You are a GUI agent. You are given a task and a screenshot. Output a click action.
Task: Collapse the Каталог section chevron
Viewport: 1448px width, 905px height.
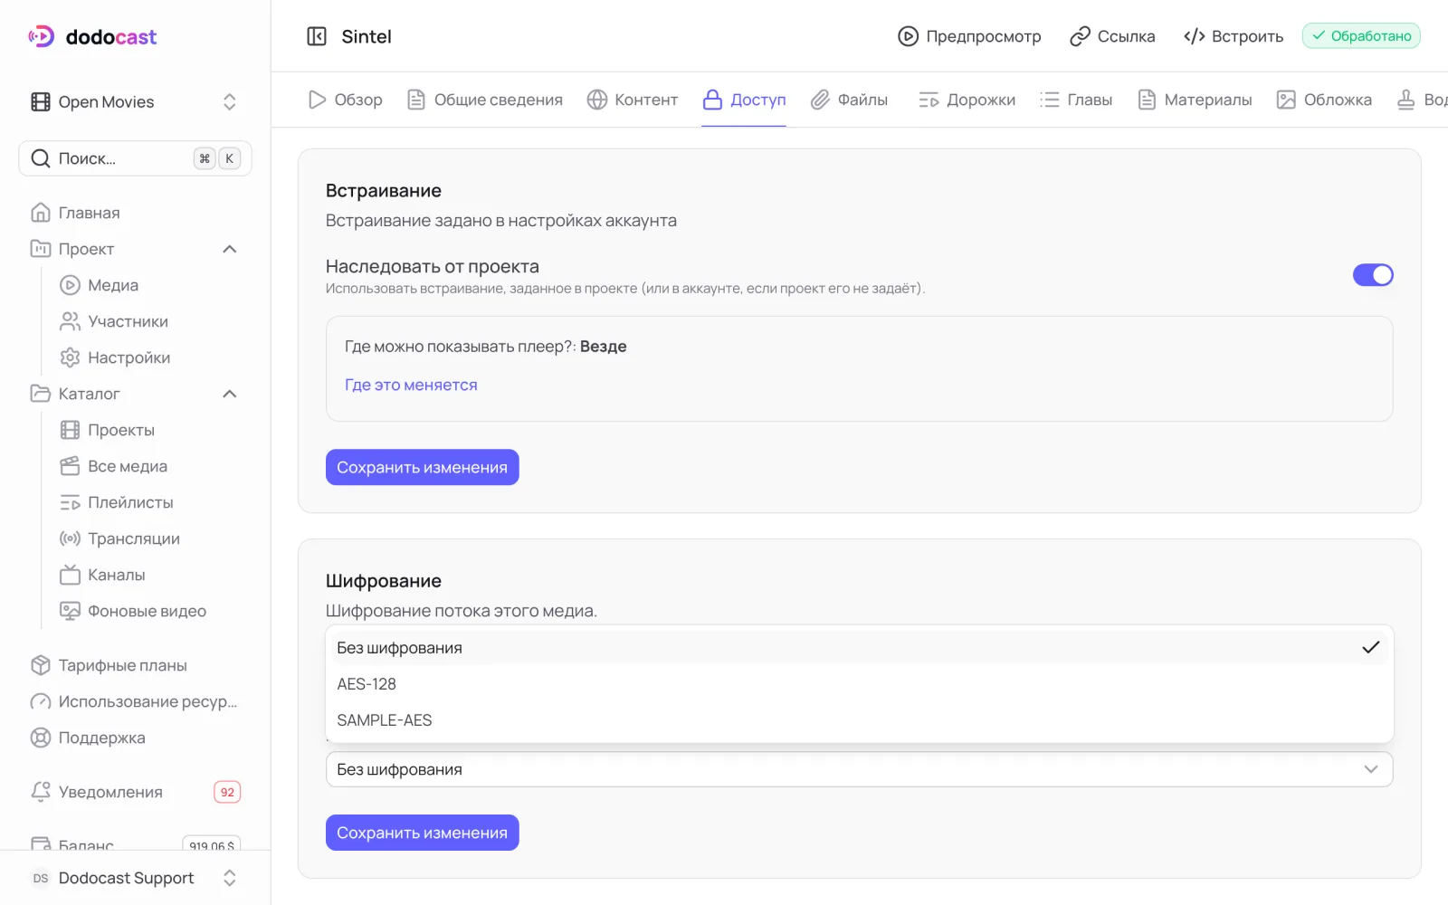230,394
